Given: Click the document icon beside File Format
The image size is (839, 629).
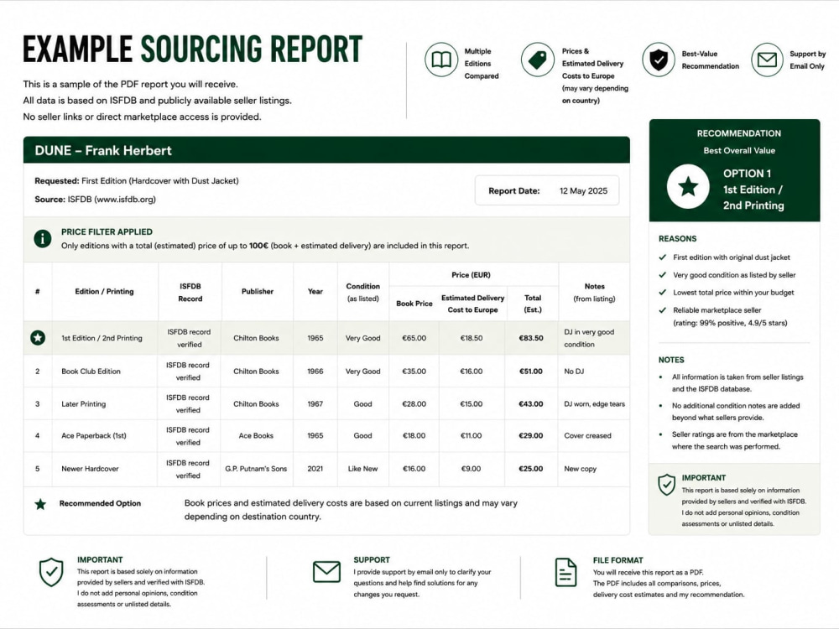Looking at the screenshot, I should click(565, 572).
